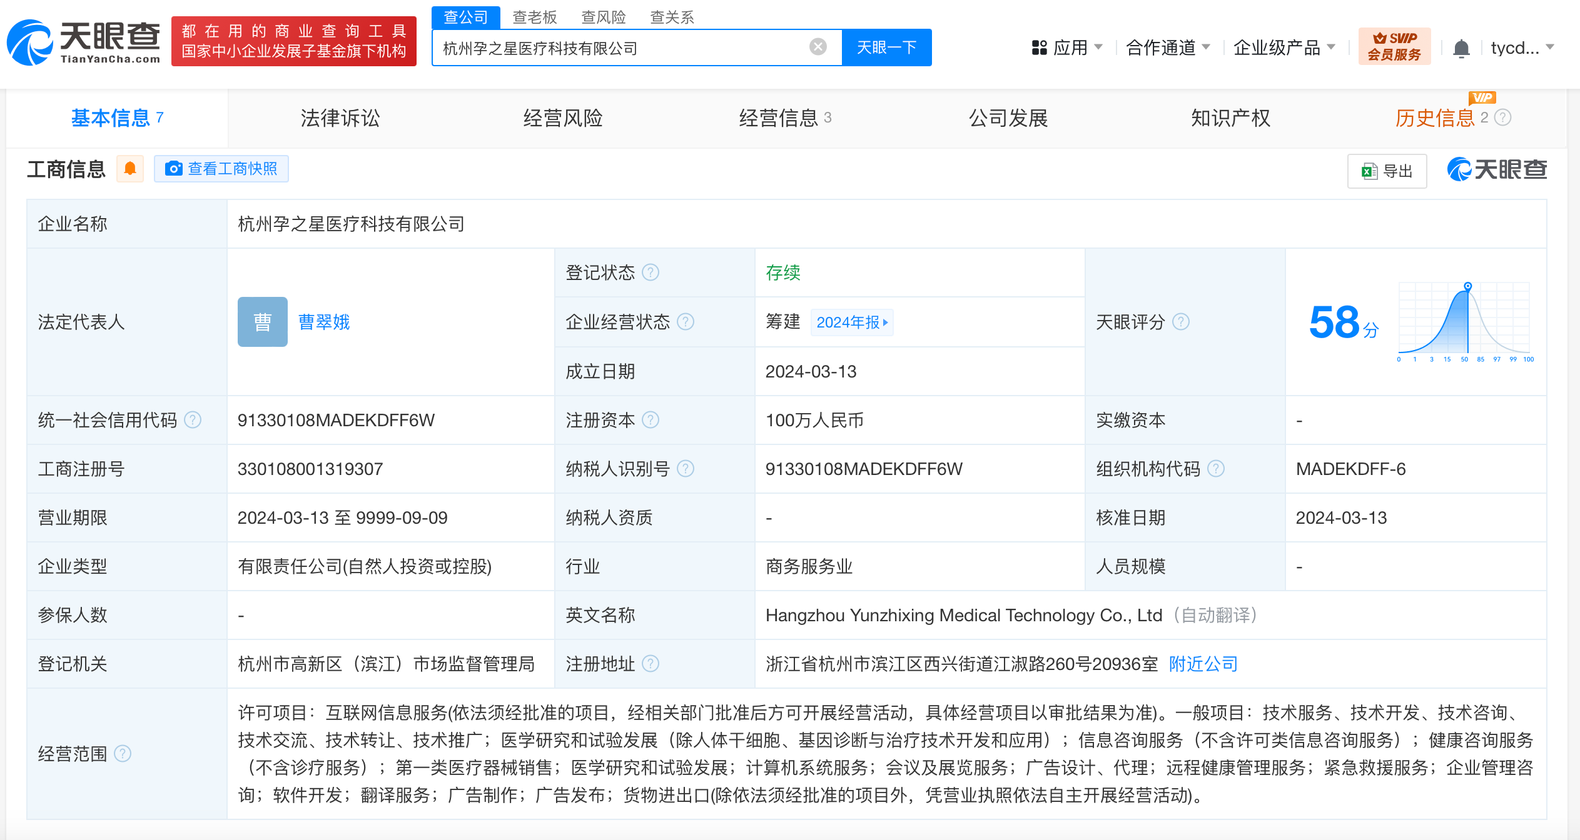The width and height of the screenshot is (1580, 840).
Task: Switch to the 知识产权 tab
Action: point(1231,118)
